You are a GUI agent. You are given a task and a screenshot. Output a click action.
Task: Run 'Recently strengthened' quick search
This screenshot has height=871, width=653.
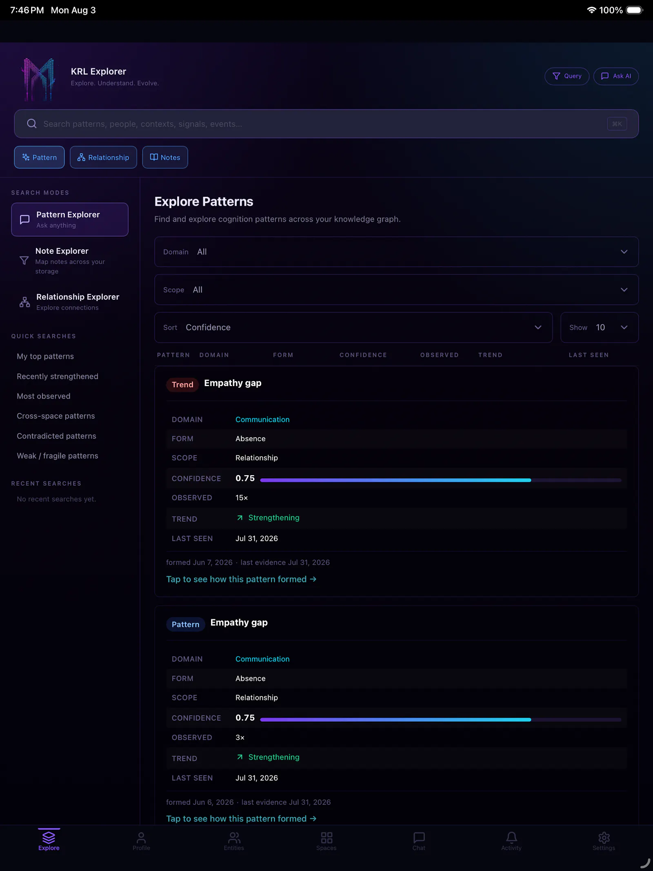[x=58, y=376]
